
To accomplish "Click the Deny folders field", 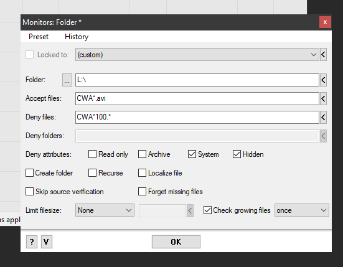I will [197, 136].
